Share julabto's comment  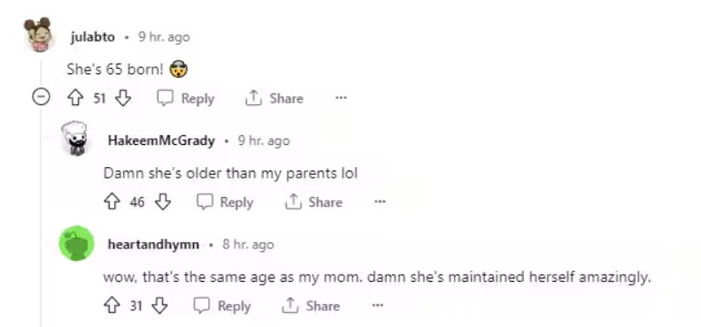(274, 98)
